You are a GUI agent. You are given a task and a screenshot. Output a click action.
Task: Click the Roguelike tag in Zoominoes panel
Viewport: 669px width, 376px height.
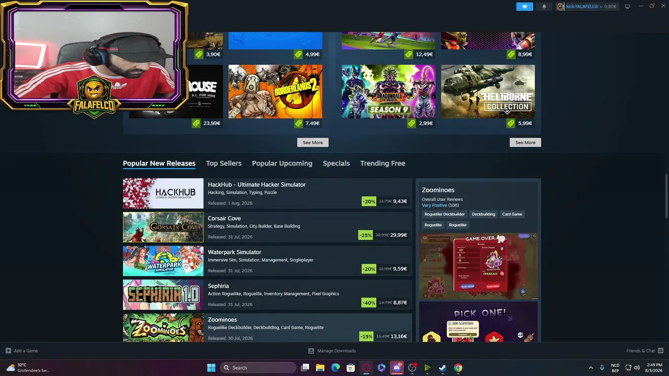tap(458, 225)
